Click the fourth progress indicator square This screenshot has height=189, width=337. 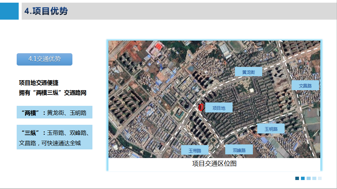[314, 178]
